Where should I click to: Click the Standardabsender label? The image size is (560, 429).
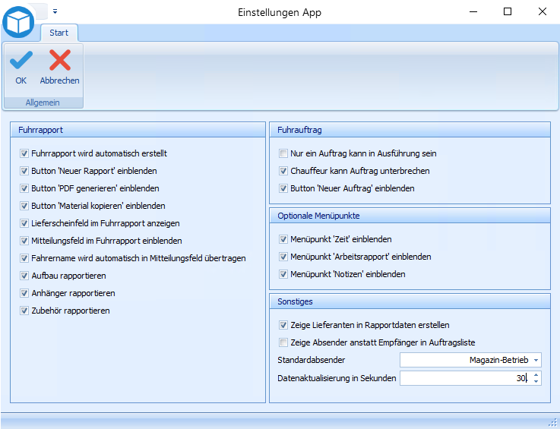tap(311, 360)
